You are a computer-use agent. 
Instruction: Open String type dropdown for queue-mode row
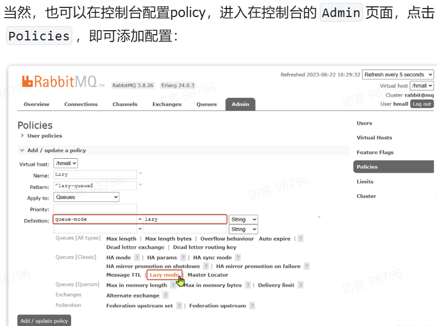(x=244, y=219)
